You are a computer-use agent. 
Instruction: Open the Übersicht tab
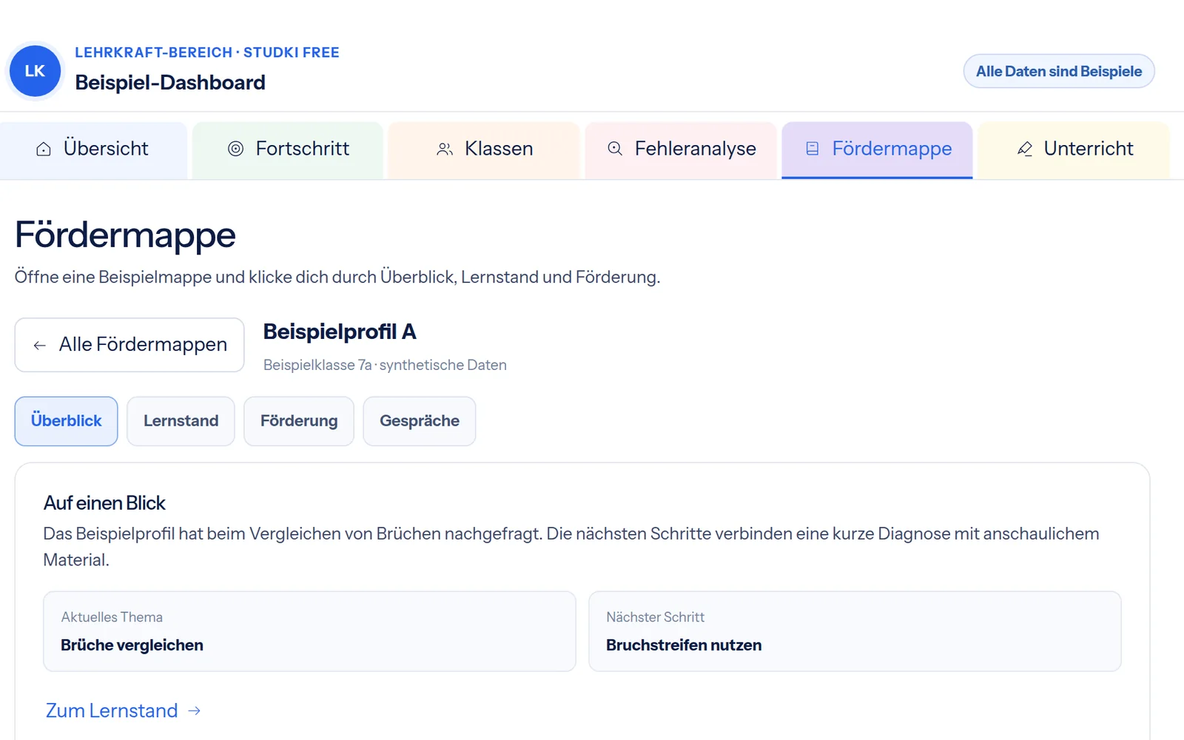pos(93,150)
